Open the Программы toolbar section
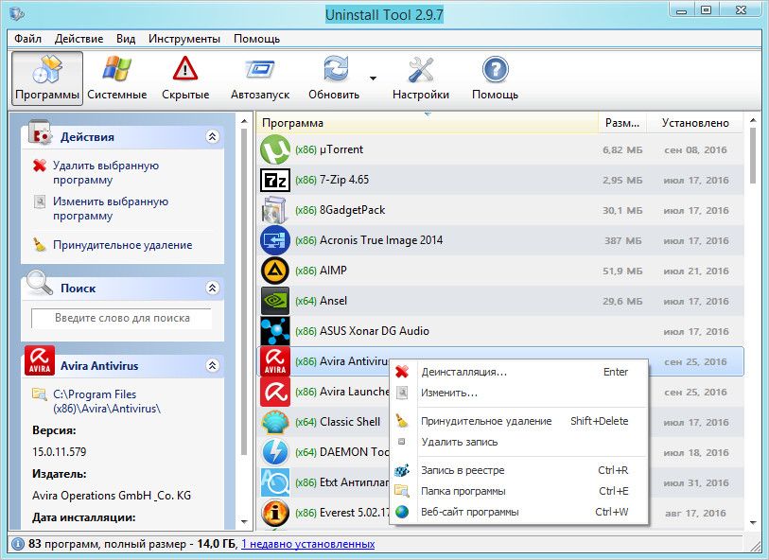The width and height of the screenshot is (769, 560). pyautogui.click(x=47, y=79)
